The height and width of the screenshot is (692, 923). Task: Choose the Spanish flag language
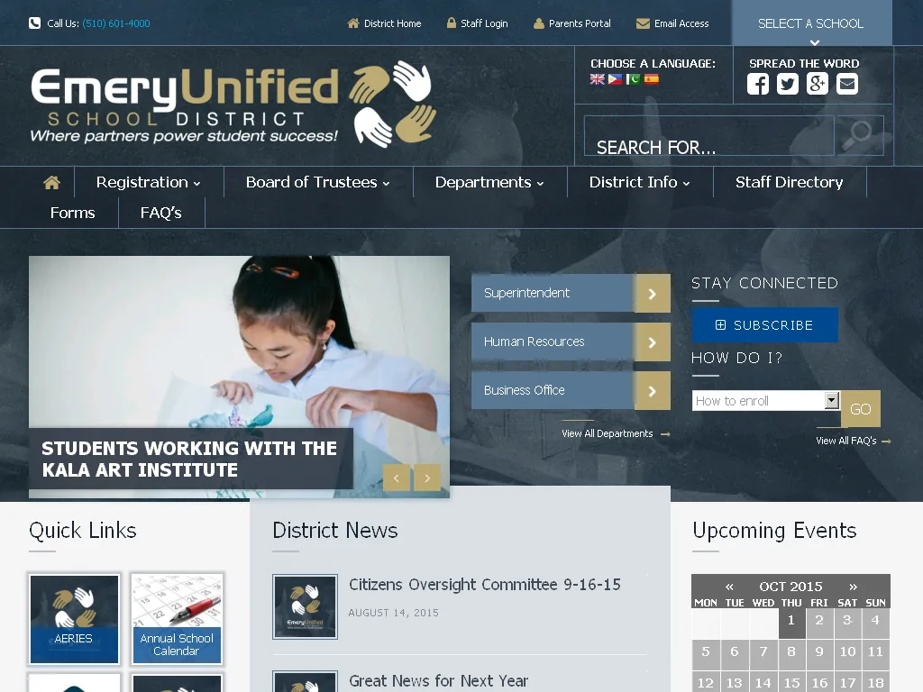652,79
